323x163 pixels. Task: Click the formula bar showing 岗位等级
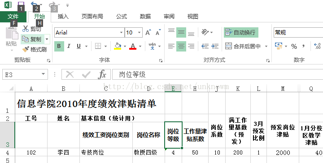click(x=218, y=74)
